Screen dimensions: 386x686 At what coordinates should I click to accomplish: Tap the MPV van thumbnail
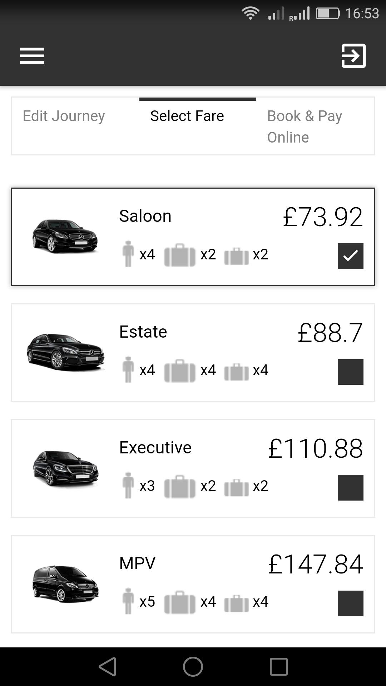pyautogui.click(x=65, y=584)
